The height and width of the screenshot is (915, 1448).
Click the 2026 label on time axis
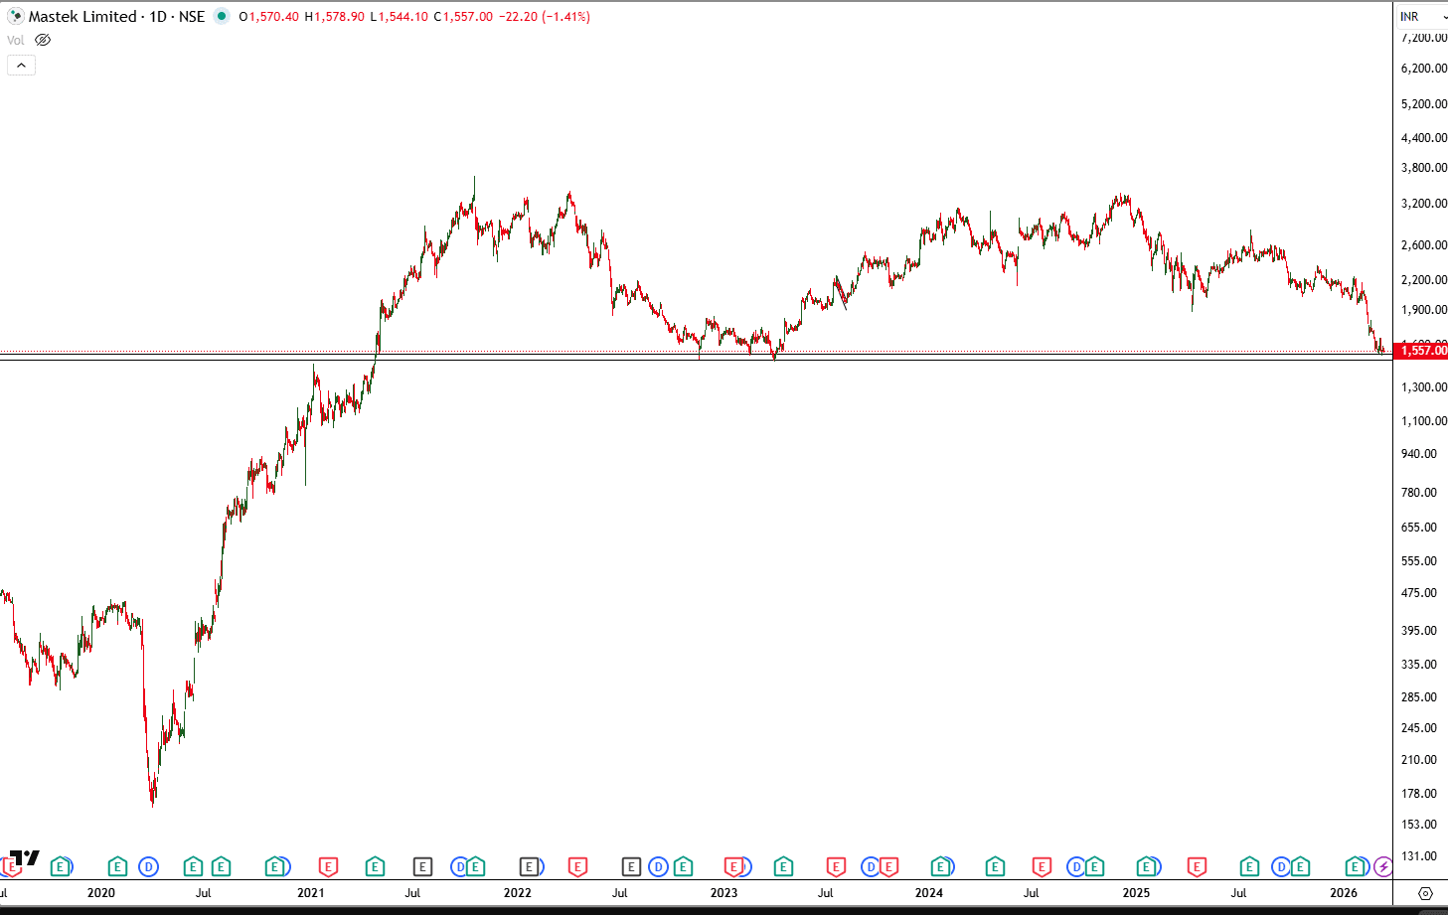tap(1344, 892)
